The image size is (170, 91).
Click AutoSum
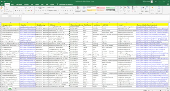[135, 7]
